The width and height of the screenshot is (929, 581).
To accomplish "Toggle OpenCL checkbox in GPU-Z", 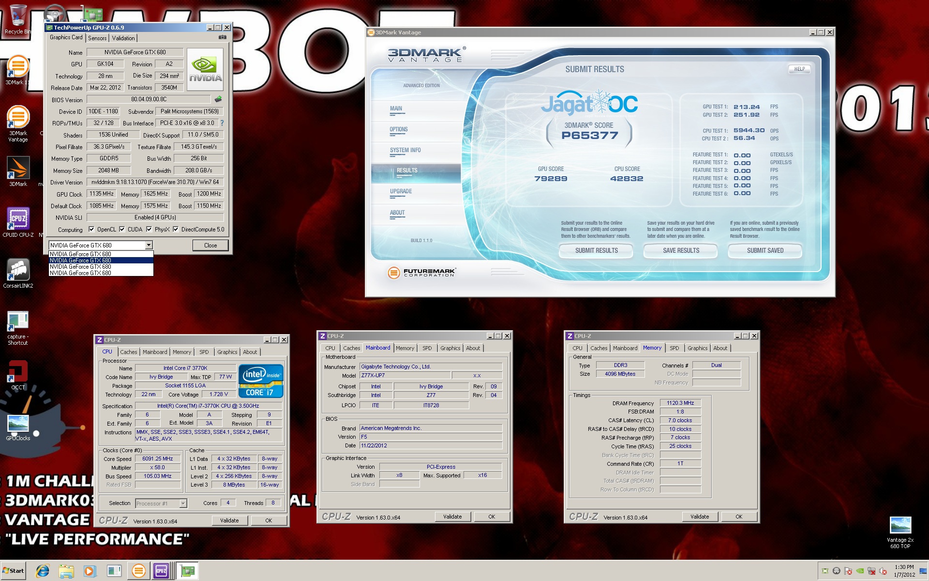I will [x=91, y=229].
